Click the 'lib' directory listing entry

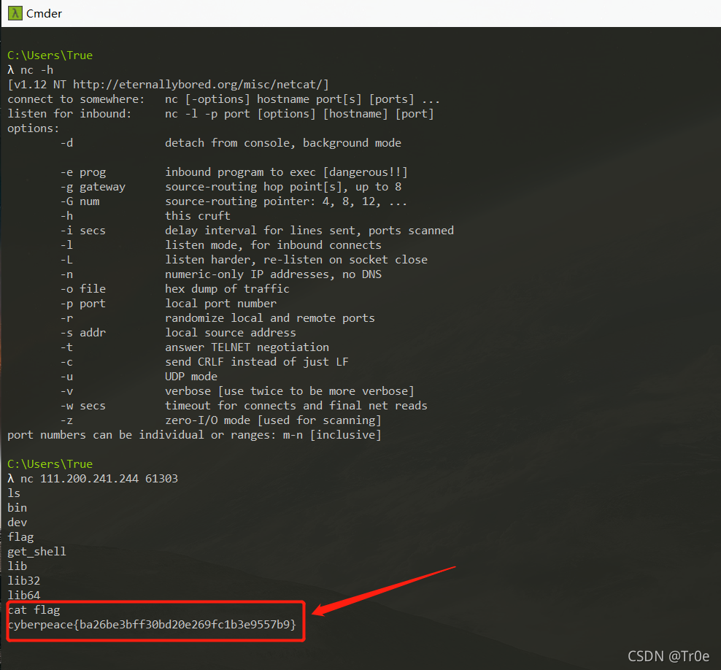(17, 566)
